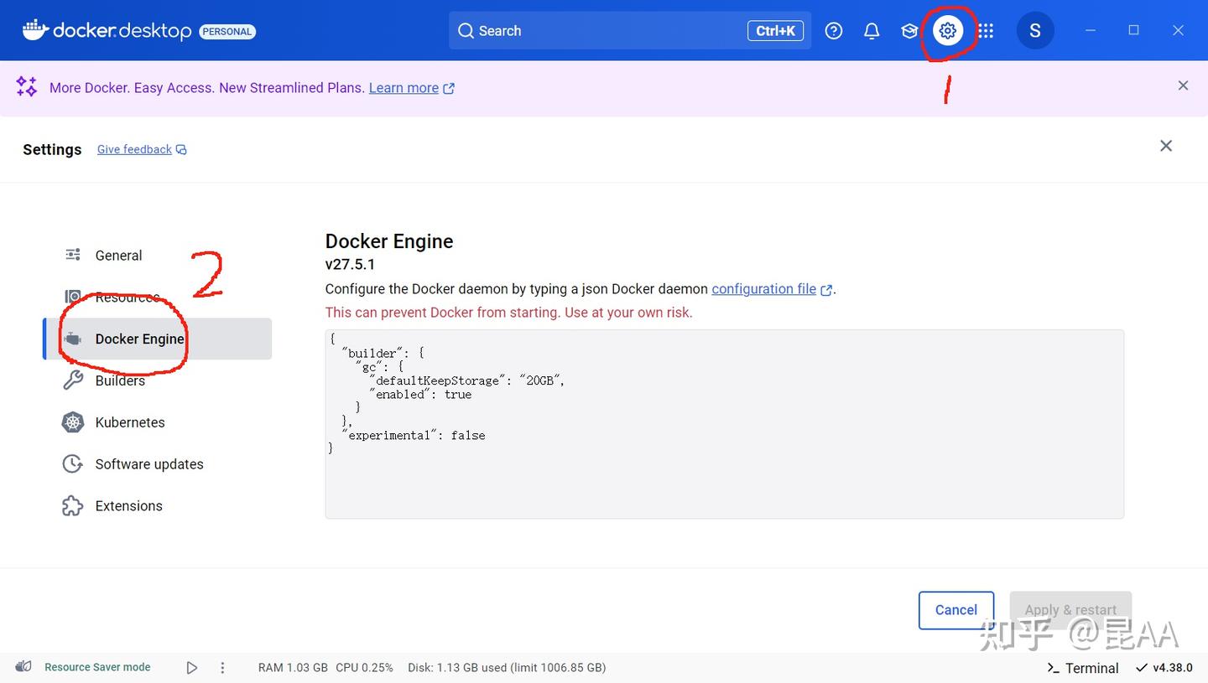The width and height of the screenshot is (1208, 683).
Task: Start container via the play control
Action: pyautogui.click(x=191, y=667)
